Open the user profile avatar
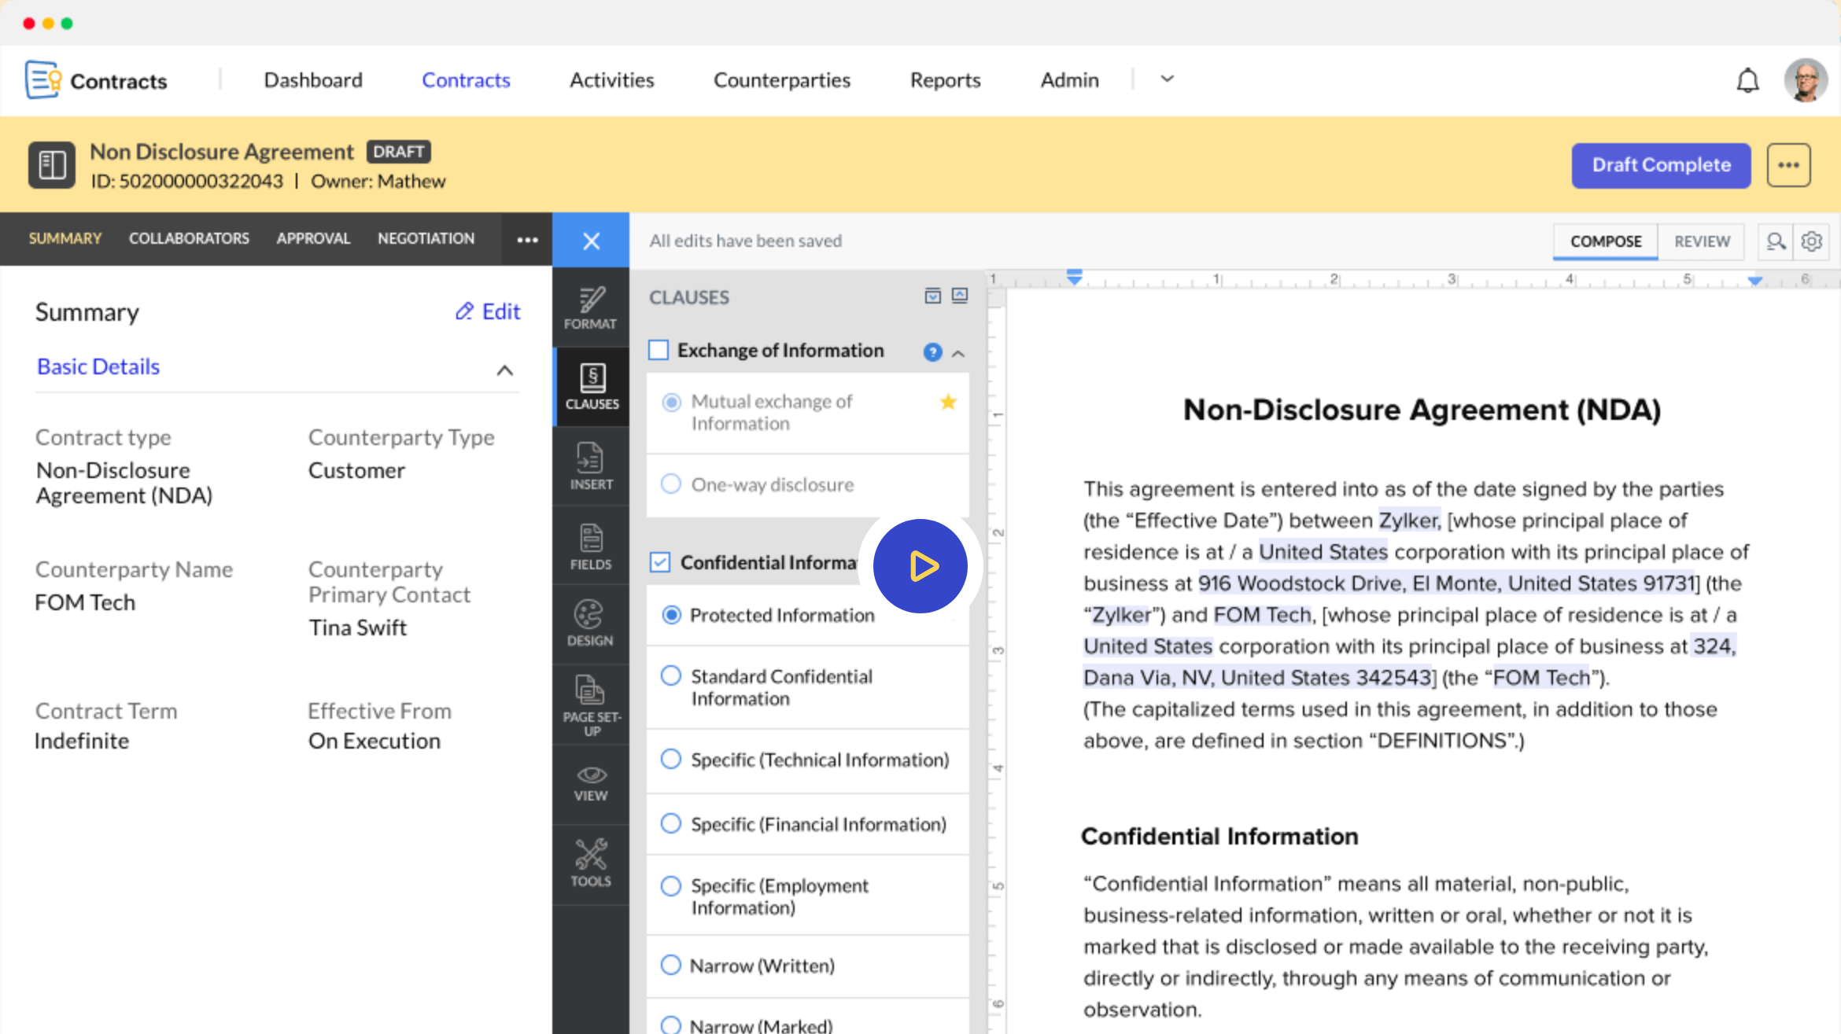Screen dimensions: 1841x1034 click(x=1805, y=80)
